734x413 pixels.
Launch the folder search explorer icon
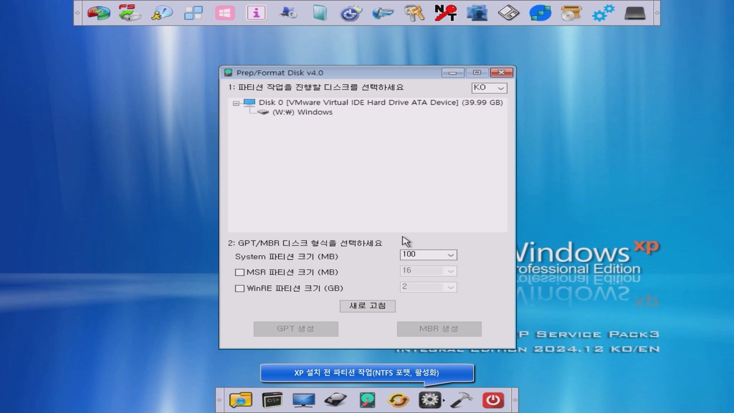click(240, 400)
